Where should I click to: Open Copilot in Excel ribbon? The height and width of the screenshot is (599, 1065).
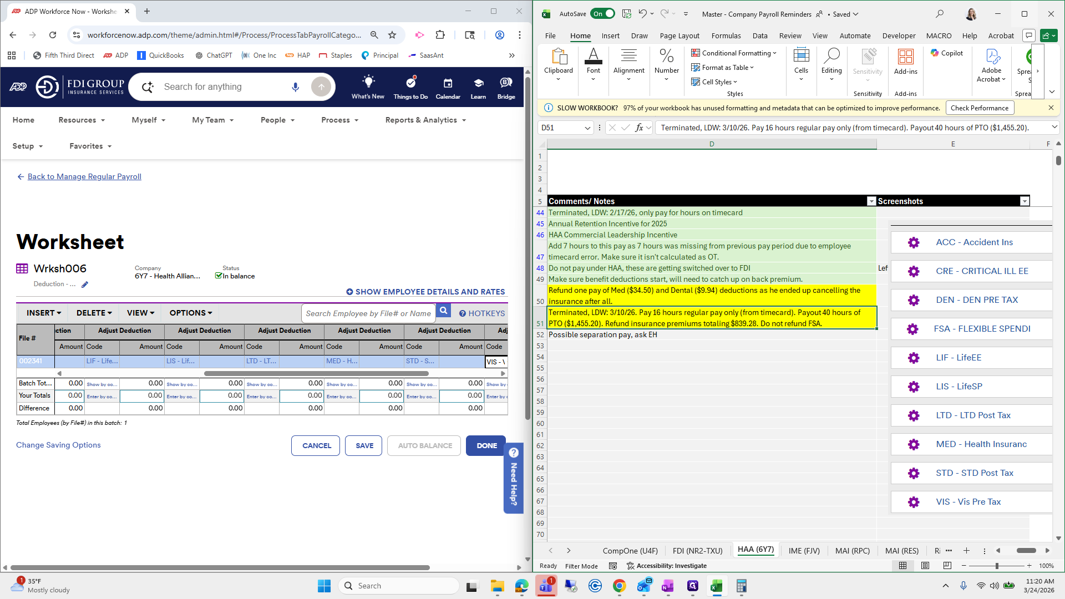coord(947,53)
